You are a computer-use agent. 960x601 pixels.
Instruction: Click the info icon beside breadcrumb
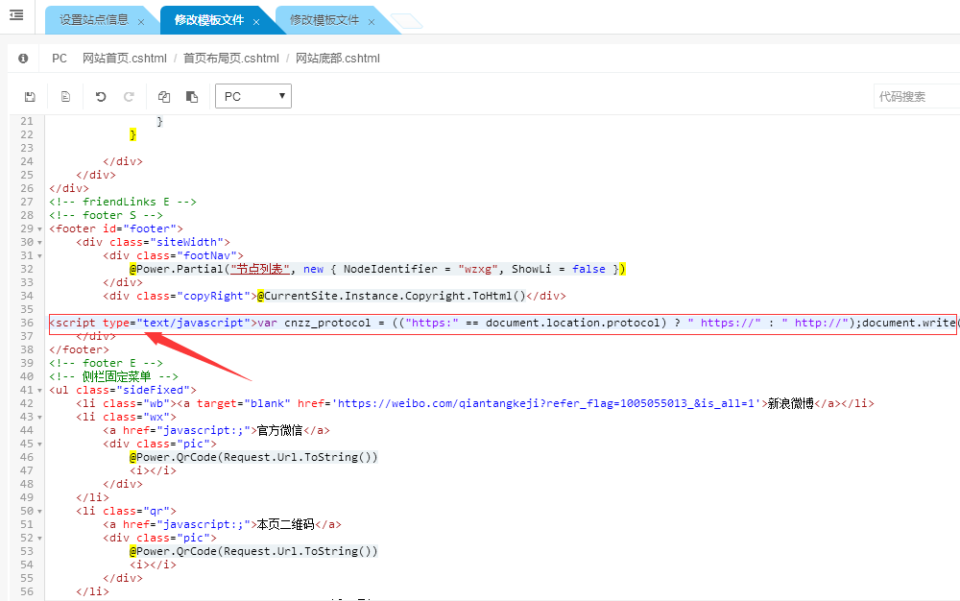[x=23, y=59]
